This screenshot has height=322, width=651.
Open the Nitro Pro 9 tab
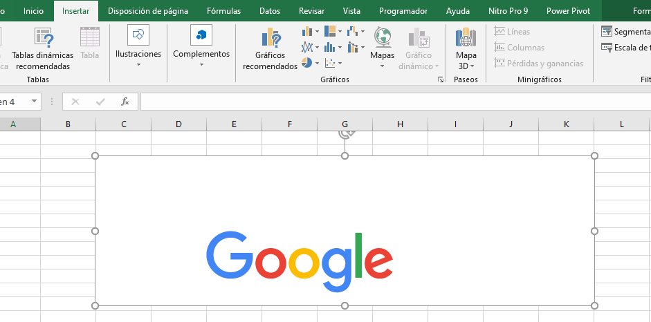pos(508,11)
